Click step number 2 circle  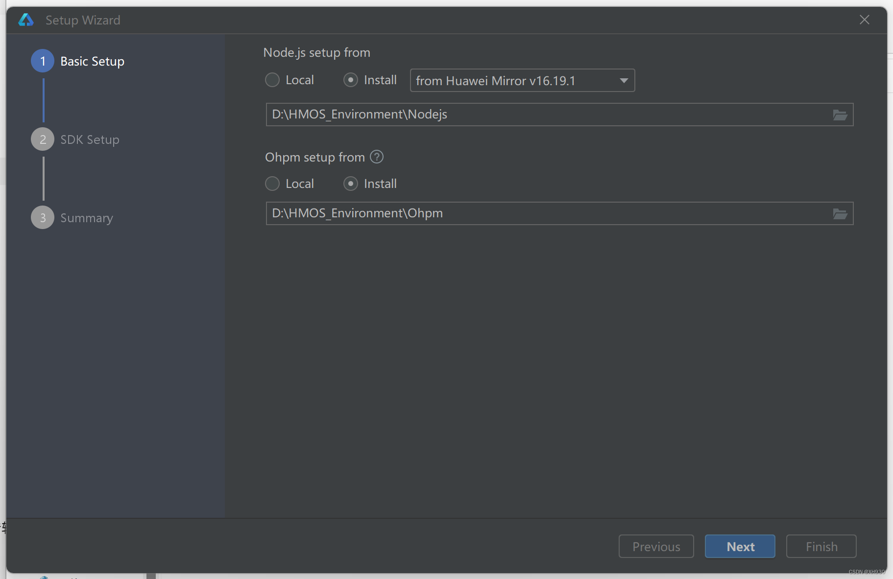(x=43, y=139)
